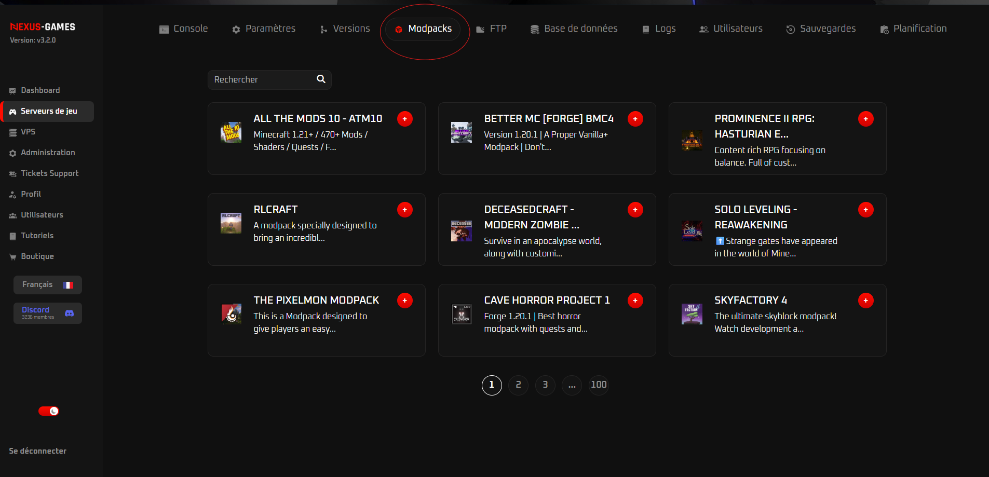Click the DeceasedCraft Modern Zombie title
Viewport: 989px width, 477px height.
click(x=532, y=217)
